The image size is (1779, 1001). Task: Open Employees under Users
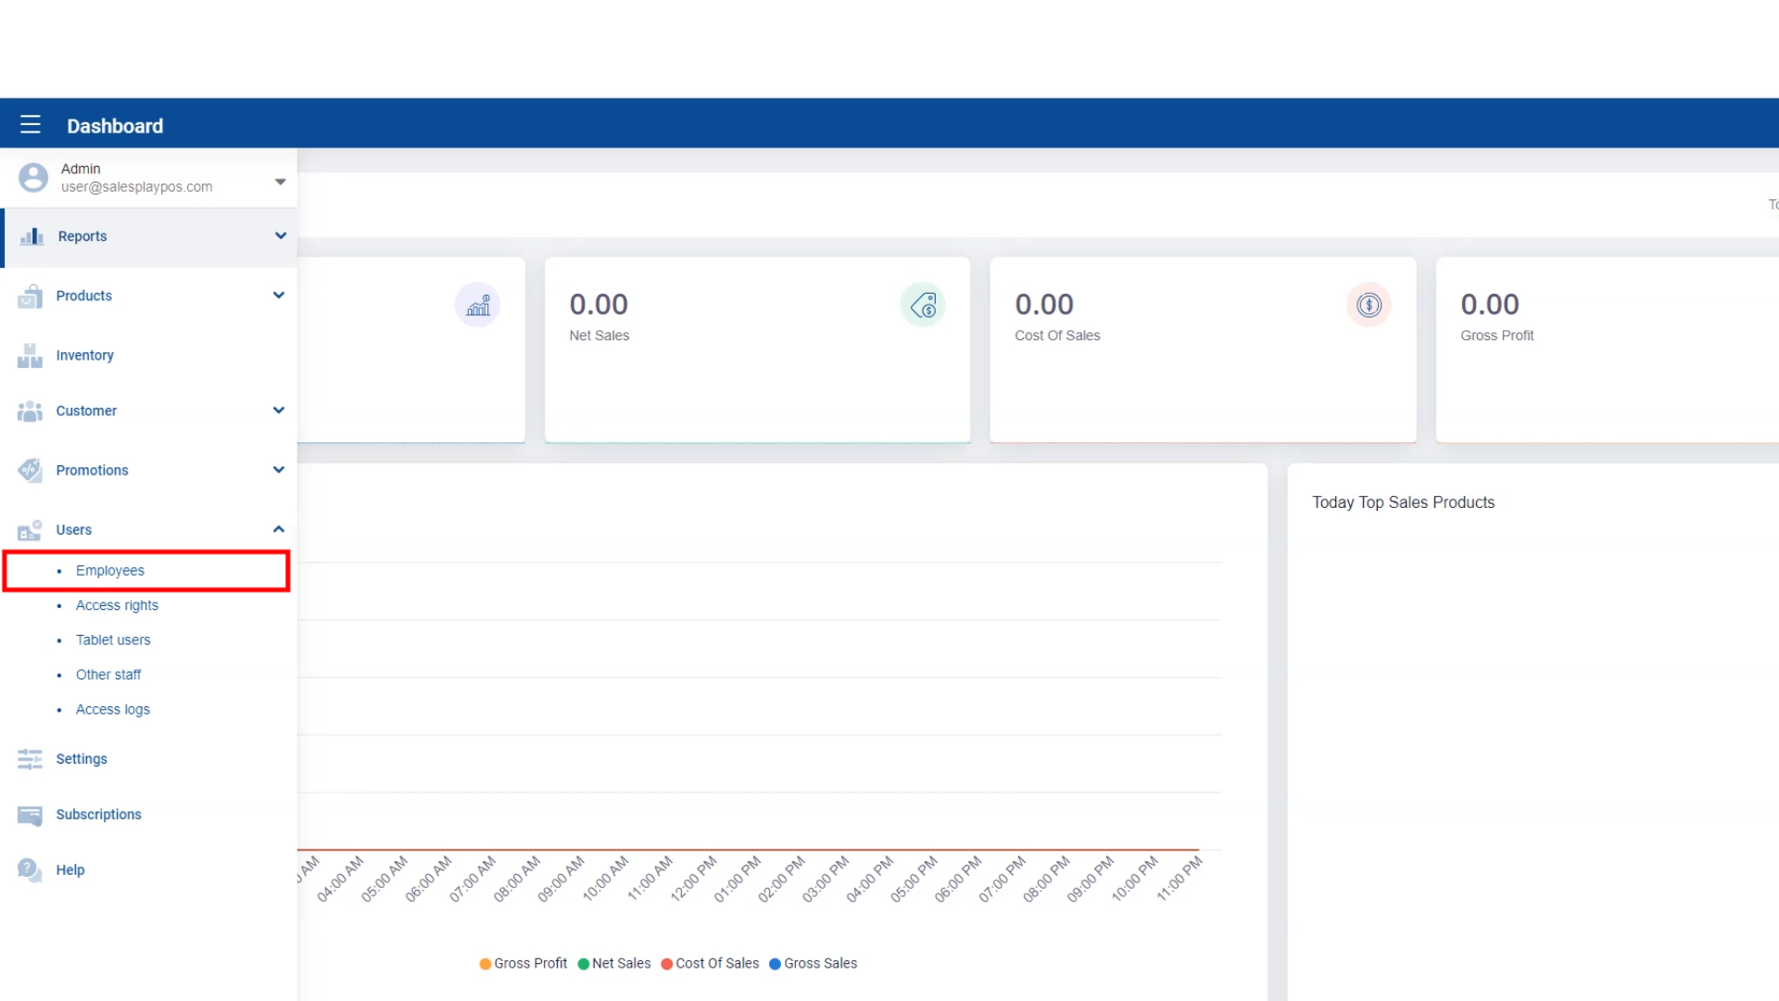[110, 571]
